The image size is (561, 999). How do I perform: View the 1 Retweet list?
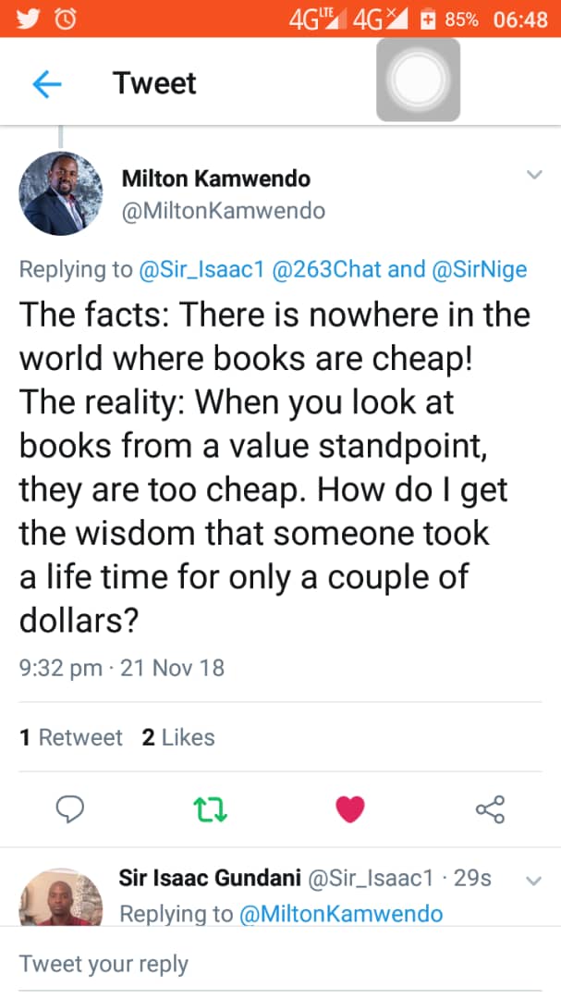pyautogui.click(x=71, y=737)
